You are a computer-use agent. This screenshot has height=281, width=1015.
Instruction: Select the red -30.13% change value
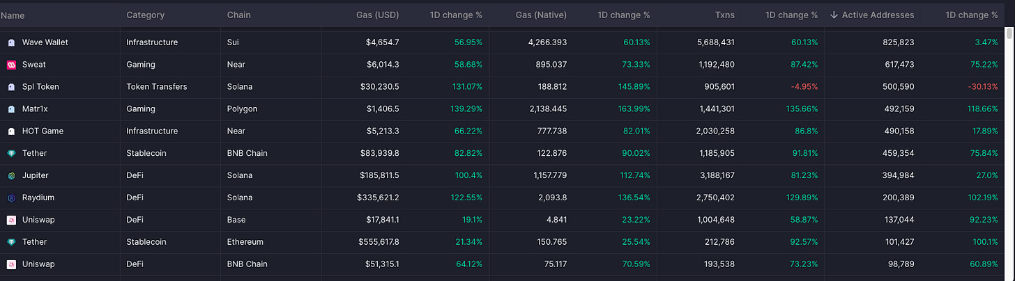tap(982, 87)
